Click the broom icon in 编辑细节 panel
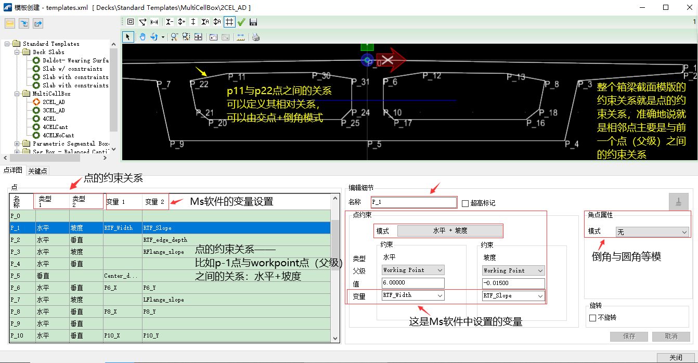Screen dimensions: 698x363 [x=678, y=202]
